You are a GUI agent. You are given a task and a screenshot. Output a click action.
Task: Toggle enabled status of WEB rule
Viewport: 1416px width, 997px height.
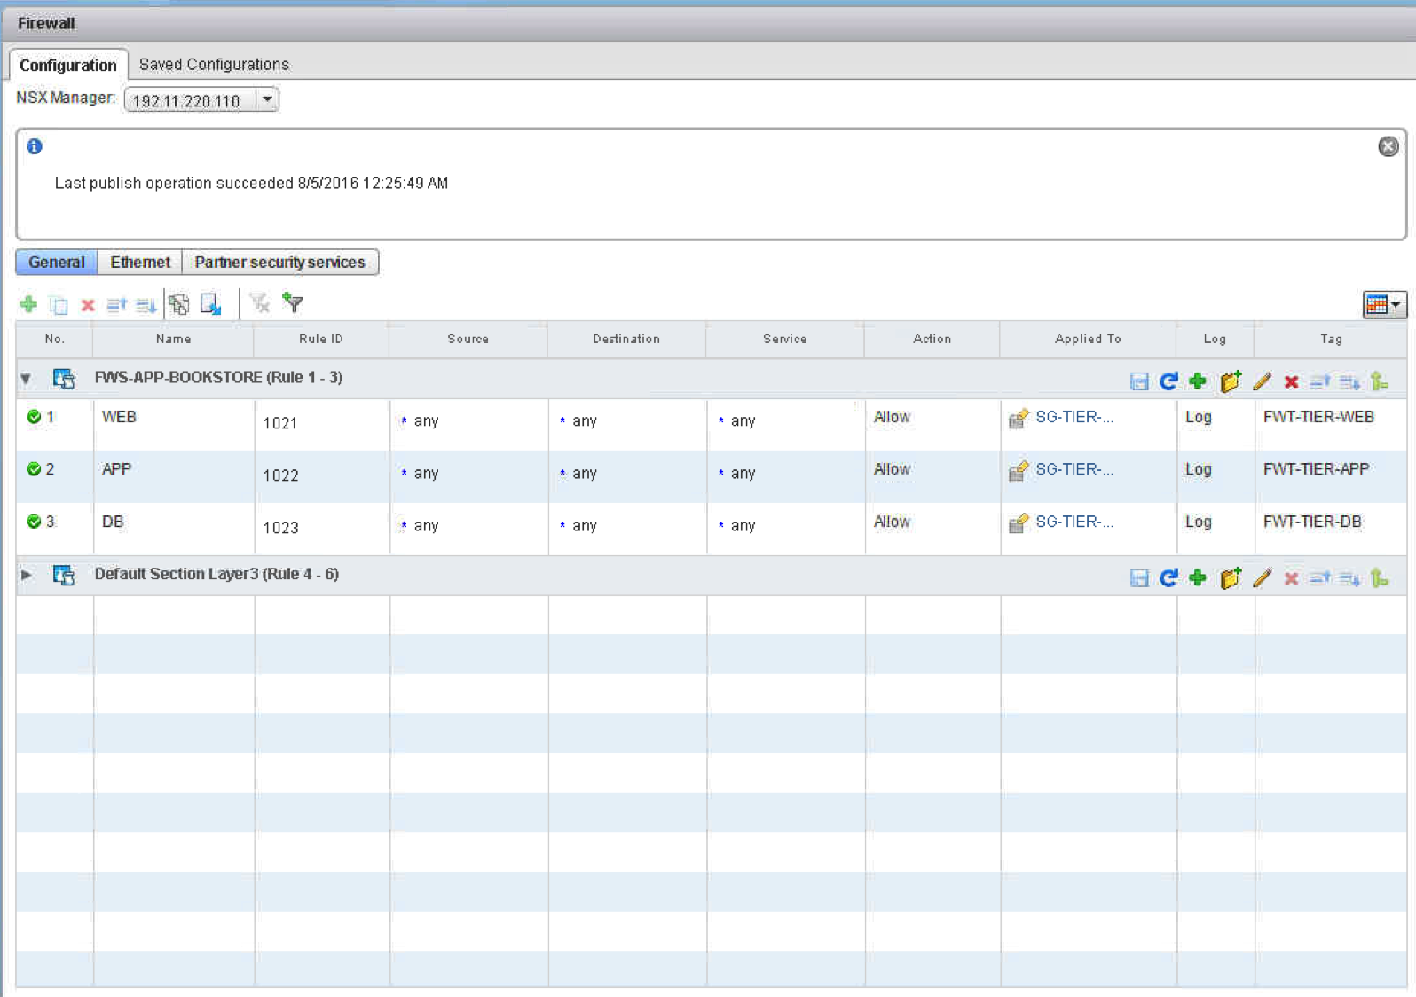click(34, 417)
